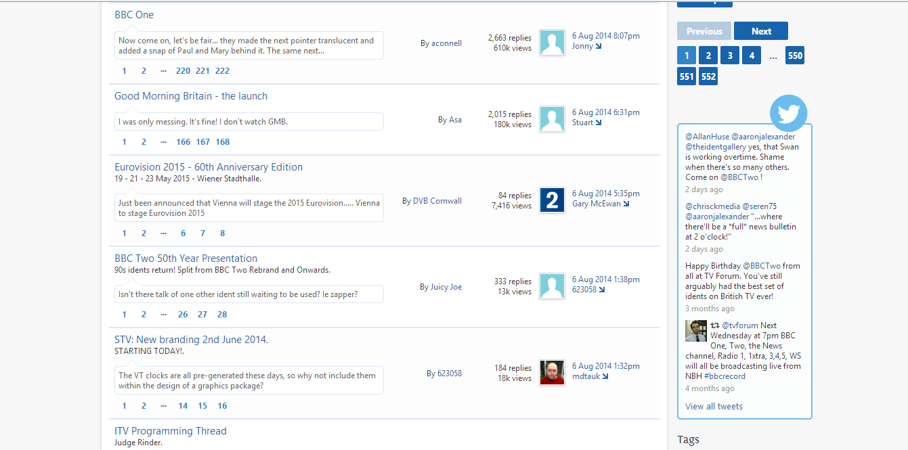The width and height of the screenshot is (908, 450).
Task: Open mdtauk's photo avatar
Action: click(x=552, y=372)
